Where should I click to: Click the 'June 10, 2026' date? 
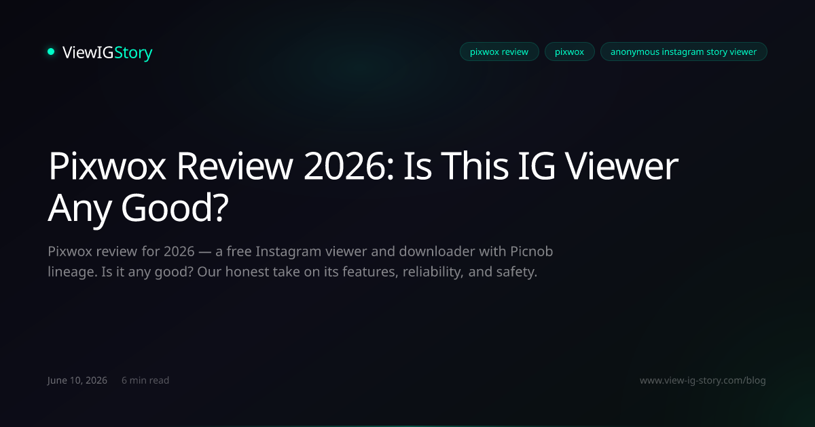(77, 380)
